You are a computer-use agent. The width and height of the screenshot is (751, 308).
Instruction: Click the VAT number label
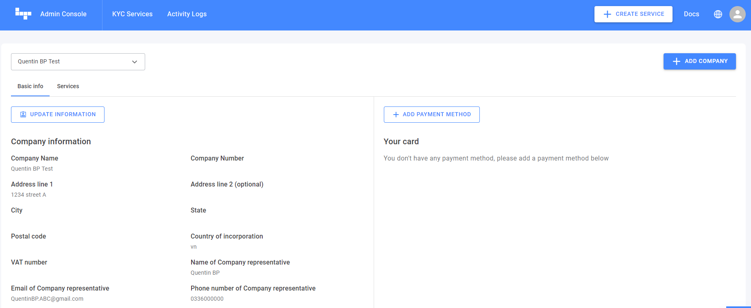[29, 262]
